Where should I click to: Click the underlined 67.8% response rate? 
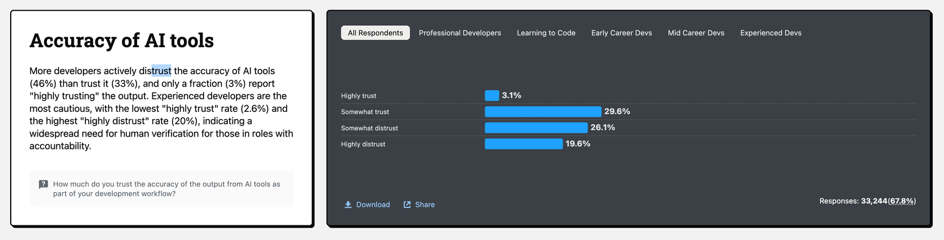pos(902,201)
